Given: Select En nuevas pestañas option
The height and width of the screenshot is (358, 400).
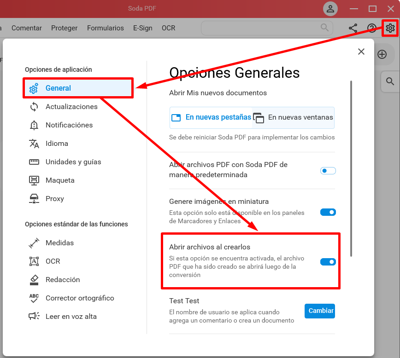Looking at the screenshot, I should click(x=211, y=118).
